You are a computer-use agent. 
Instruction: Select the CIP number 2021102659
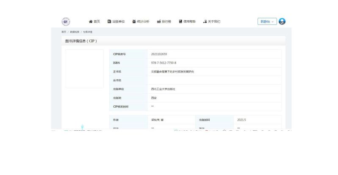[159, 54]
